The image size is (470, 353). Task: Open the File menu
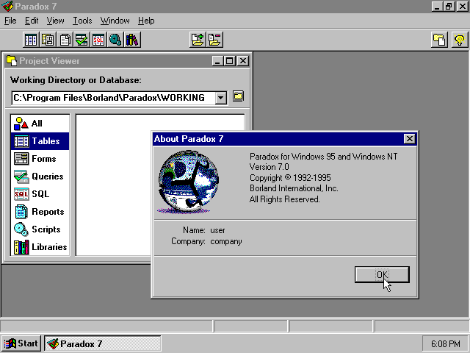[x=10, y=21]
